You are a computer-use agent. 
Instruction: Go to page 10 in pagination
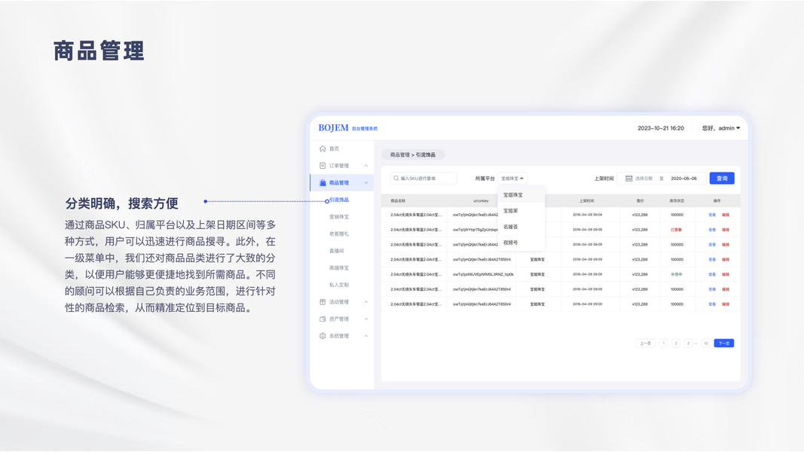(x=706, y=344)
